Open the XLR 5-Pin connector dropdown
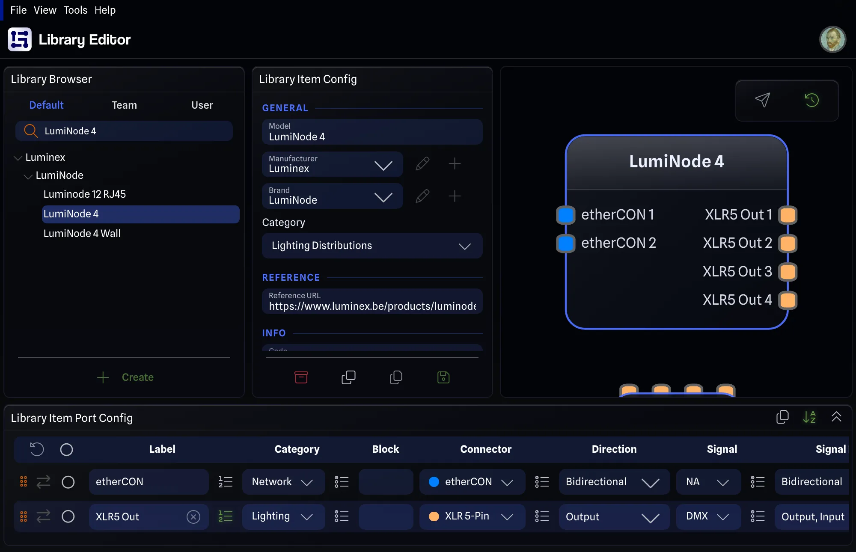 click(472, 516)
